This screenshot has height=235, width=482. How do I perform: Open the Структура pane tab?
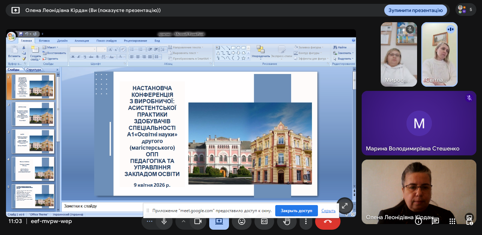pyautogui.click(x=34, y=70)
